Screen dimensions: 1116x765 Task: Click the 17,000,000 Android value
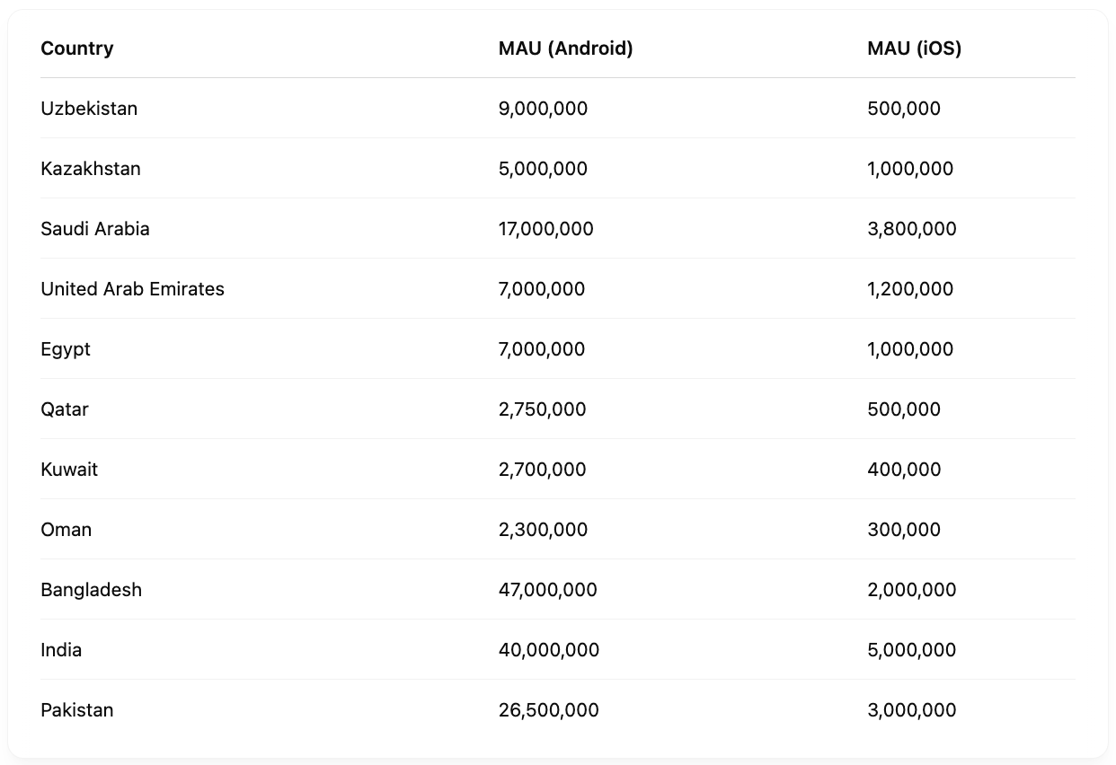tap(546, 229)
